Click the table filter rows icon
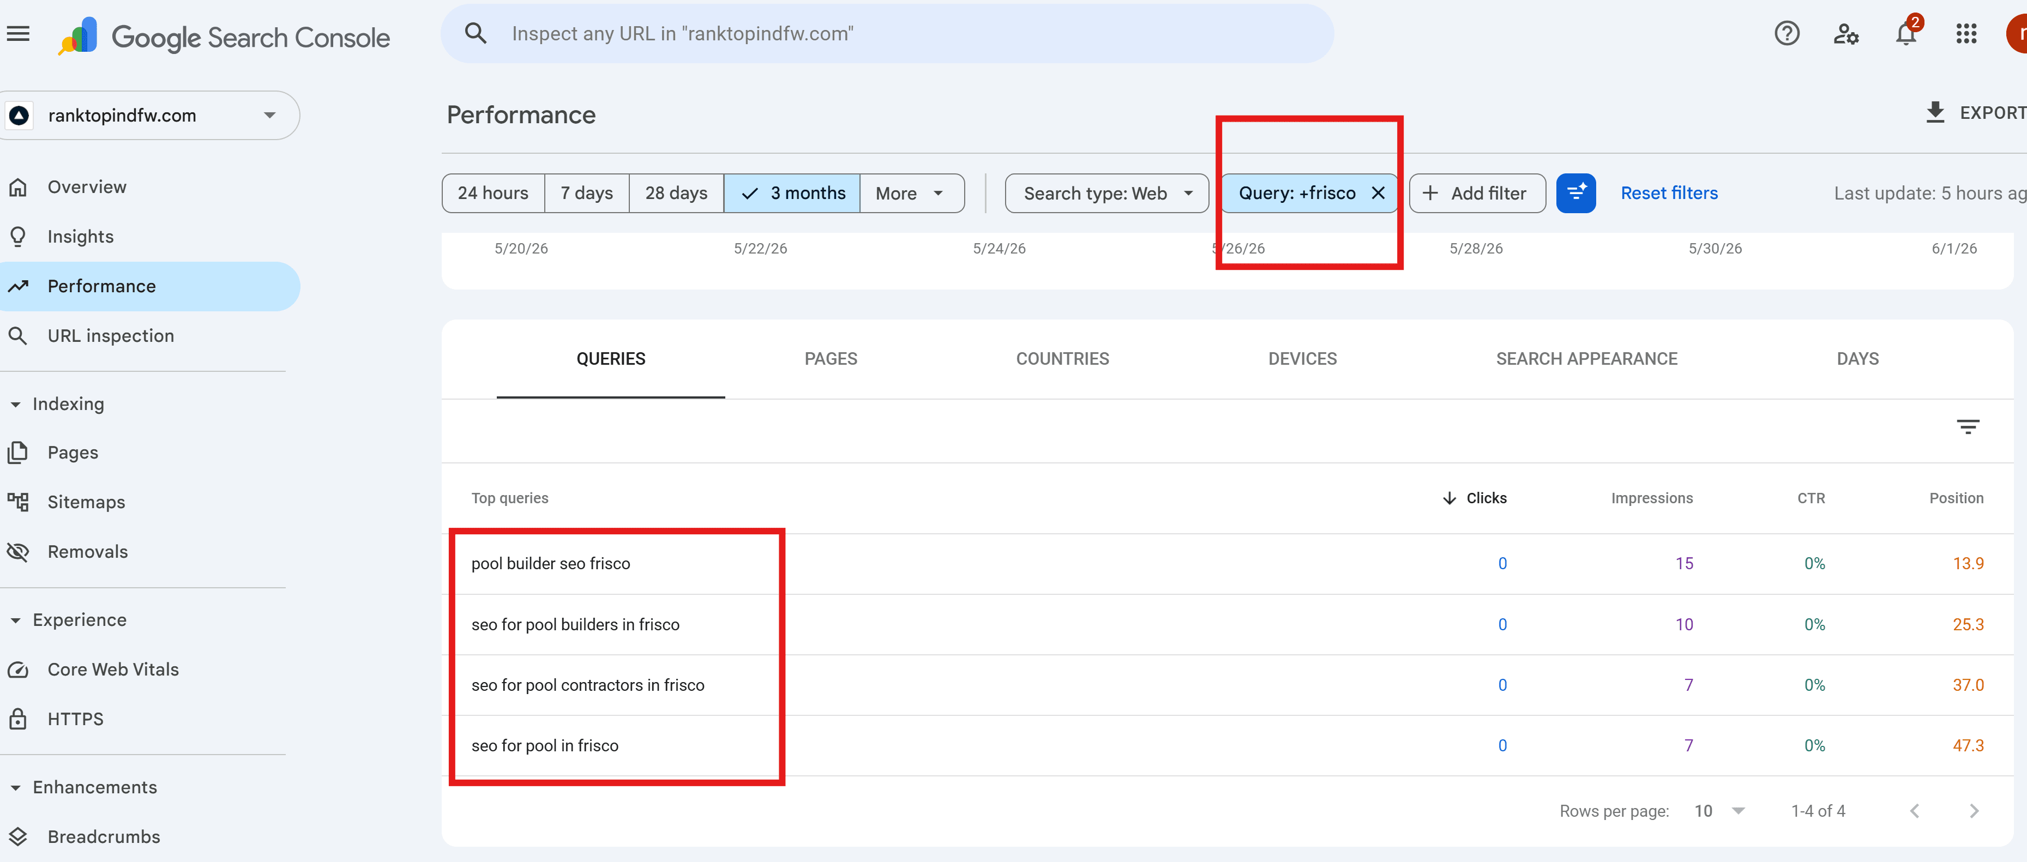Screen dimensions: 2027x862 (x=1967, y=427)
